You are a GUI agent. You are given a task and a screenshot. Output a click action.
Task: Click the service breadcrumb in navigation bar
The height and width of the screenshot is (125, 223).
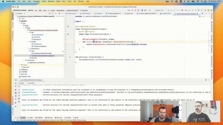pos(31,10)
